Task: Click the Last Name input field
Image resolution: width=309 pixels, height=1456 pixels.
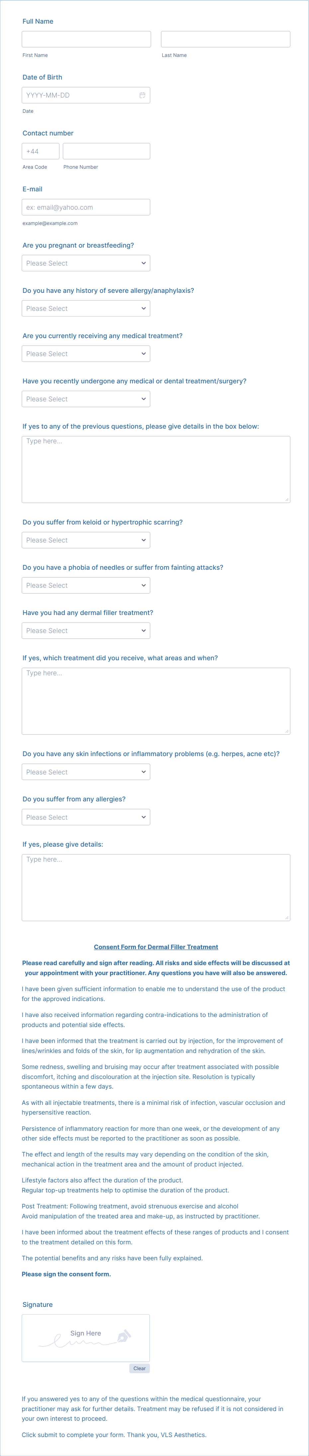Action: (225, 38)
